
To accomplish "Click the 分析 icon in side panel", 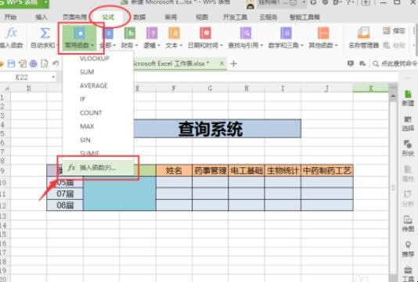I will click(408, 198).
